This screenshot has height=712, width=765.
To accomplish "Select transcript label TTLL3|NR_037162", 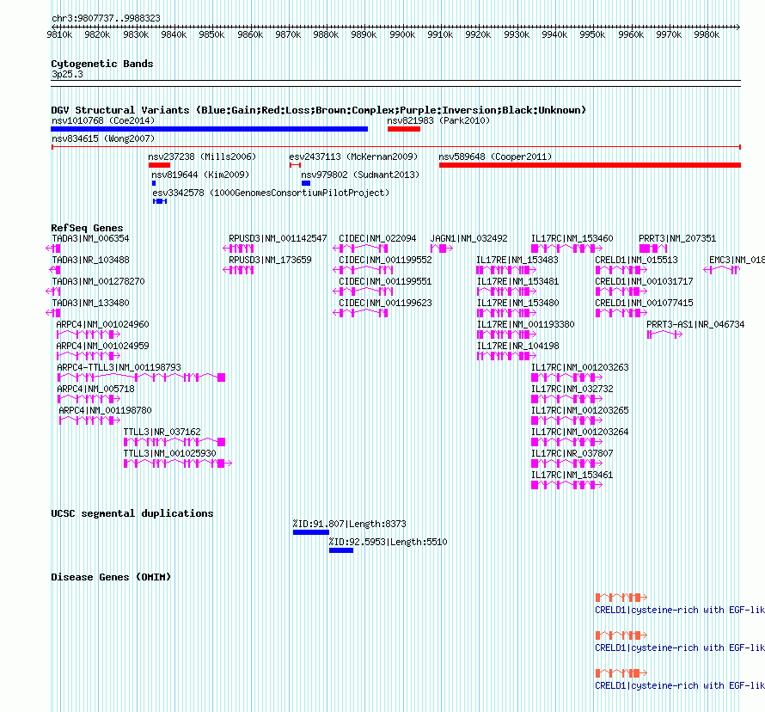I will [162, 432].
